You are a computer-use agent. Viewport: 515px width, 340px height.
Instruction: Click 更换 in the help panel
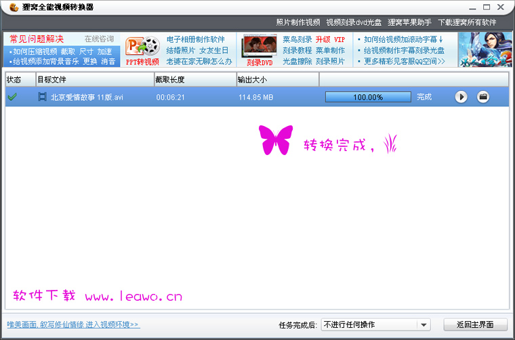pos(90,62)
